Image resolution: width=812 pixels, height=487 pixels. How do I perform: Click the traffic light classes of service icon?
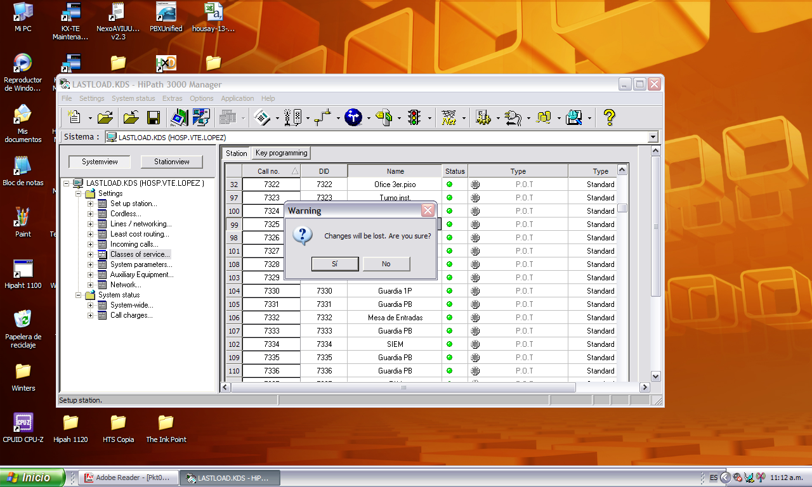414,117
